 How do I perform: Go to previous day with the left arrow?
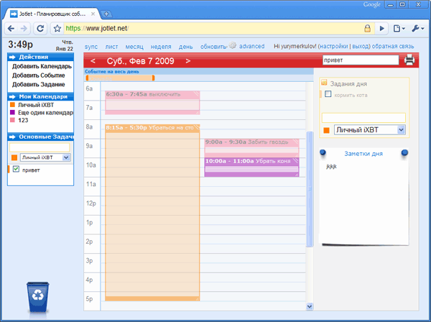tap(93, 61)
